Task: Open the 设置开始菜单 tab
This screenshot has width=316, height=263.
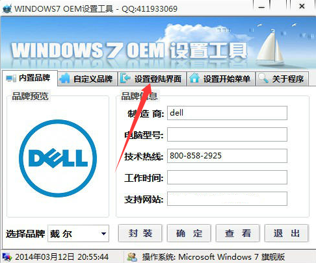Action: tap(220, 79)
